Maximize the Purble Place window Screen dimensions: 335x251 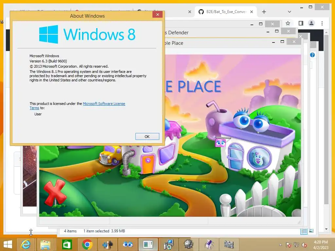[282, 42]
